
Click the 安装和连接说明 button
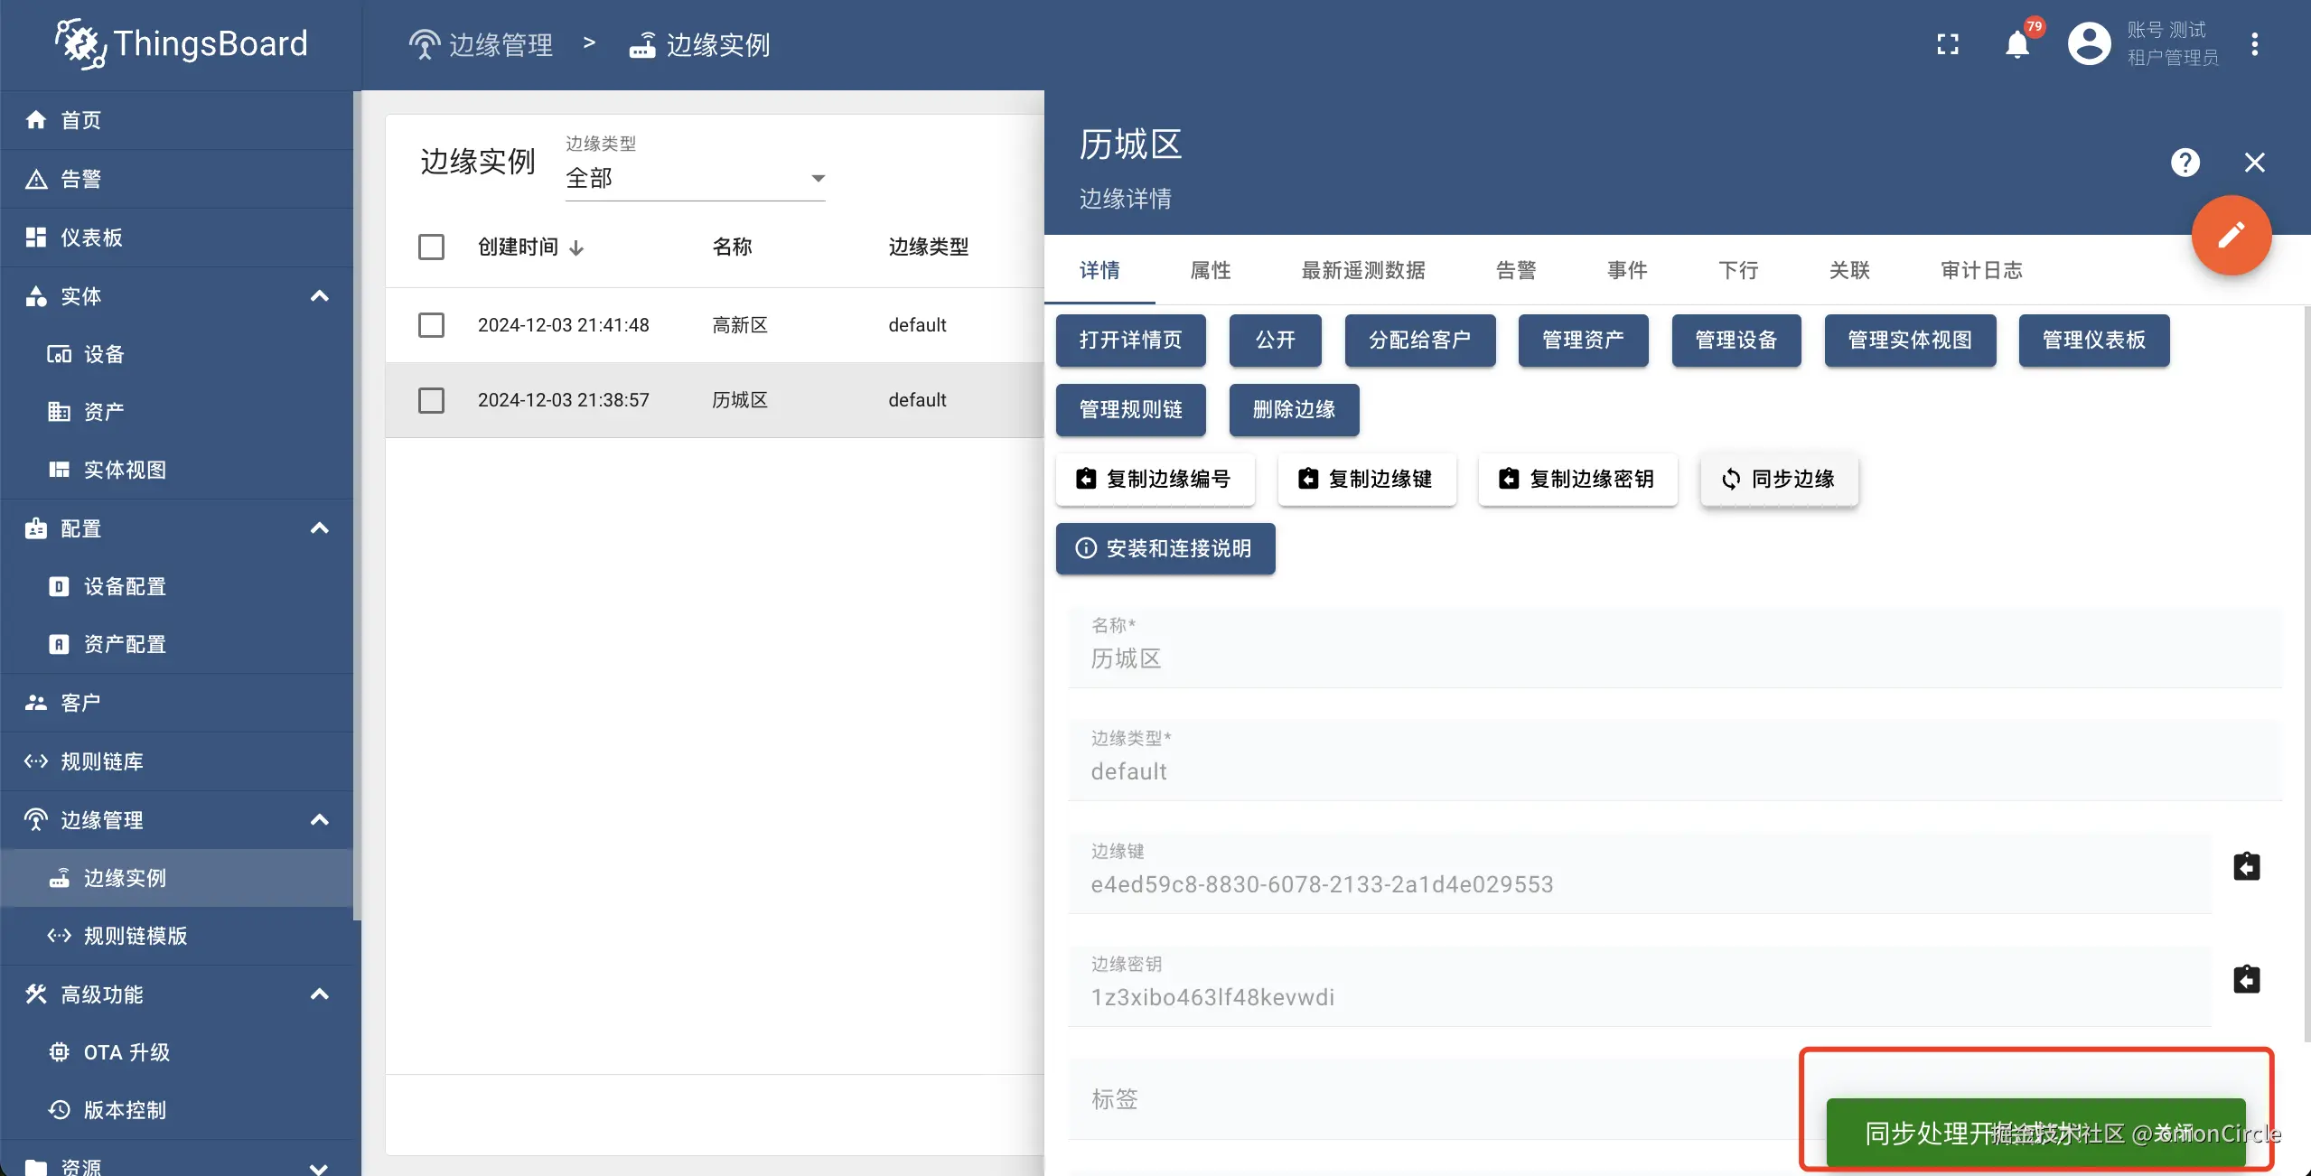click(x=1165, y=548)
